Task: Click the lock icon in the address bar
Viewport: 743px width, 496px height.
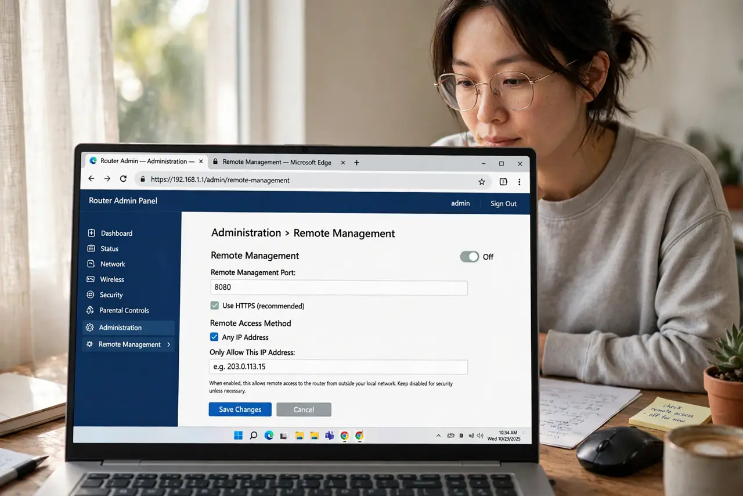Action: 142,180
